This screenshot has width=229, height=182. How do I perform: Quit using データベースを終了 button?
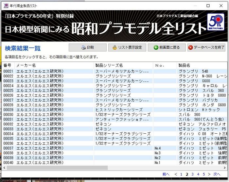click(206, 47)
